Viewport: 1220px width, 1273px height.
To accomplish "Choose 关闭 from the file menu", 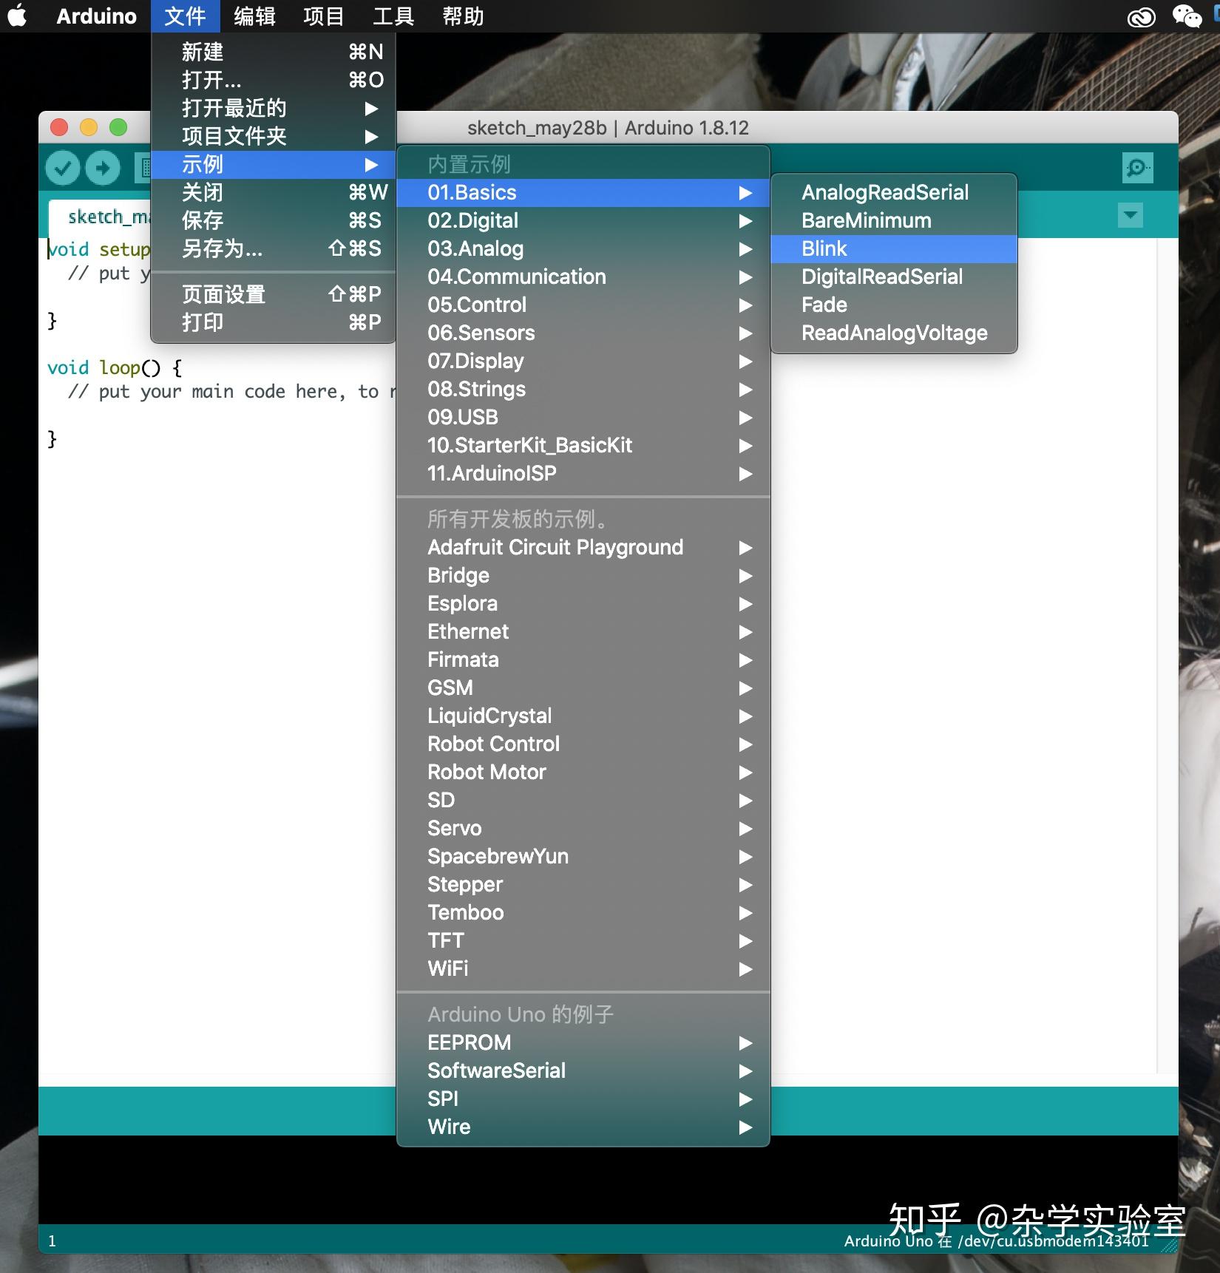I will click(x=274, y=192).
